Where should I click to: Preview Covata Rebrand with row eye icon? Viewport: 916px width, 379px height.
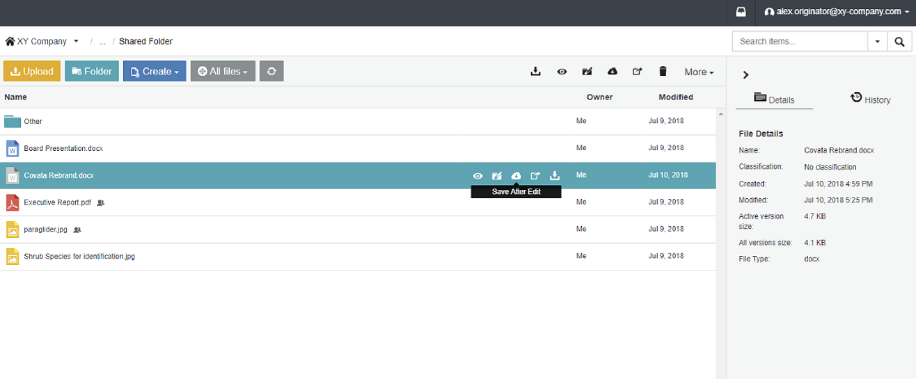coord(478,176)
